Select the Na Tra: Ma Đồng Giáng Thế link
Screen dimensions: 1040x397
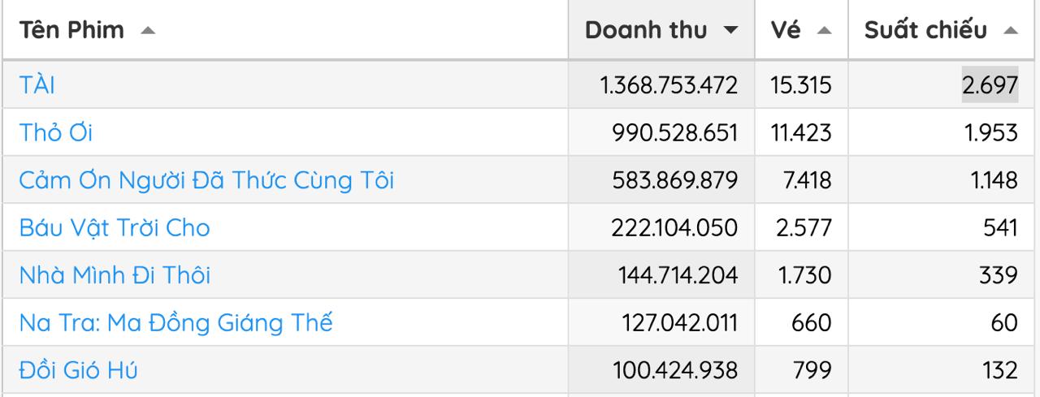(175, 323)
